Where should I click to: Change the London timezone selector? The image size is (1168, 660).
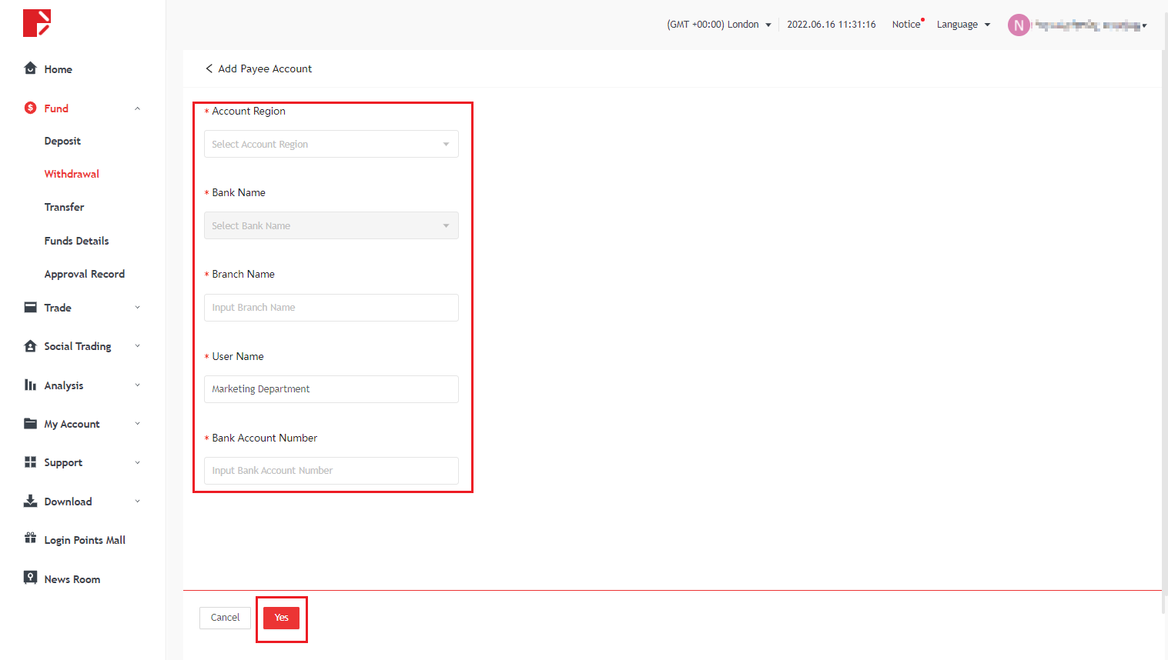click(x=719, y=25)
